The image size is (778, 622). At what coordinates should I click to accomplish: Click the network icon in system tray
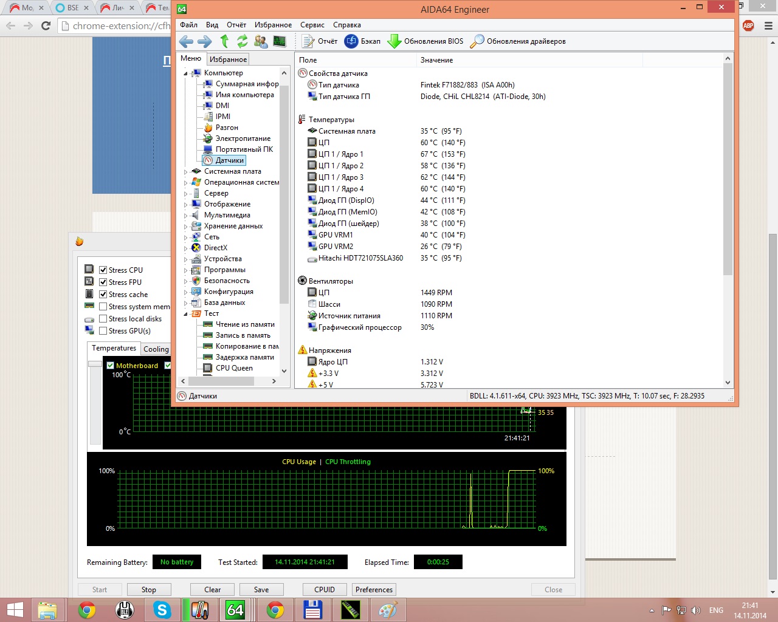click(681, 610)
